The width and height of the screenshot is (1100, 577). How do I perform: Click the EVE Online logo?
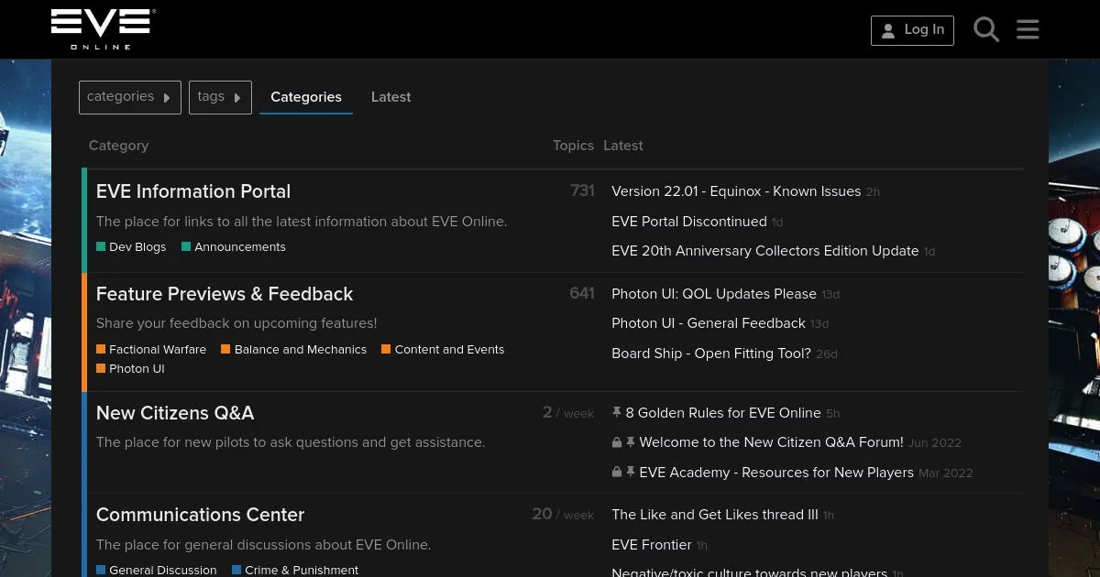(103, 29)
